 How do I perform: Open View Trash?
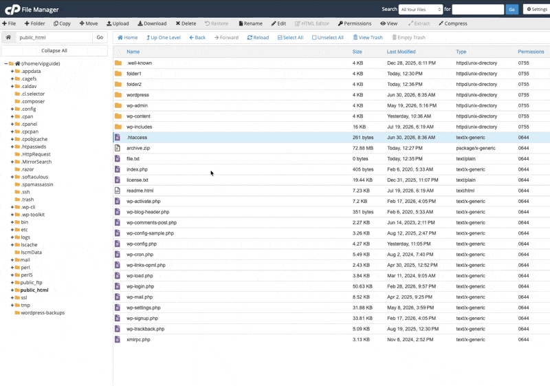368,38
